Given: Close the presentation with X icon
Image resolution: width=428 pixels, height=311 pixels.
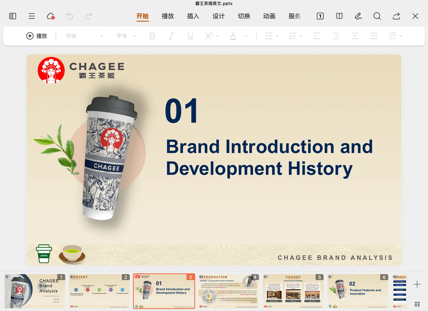Looking at the screenshot, I should point(415,16).
